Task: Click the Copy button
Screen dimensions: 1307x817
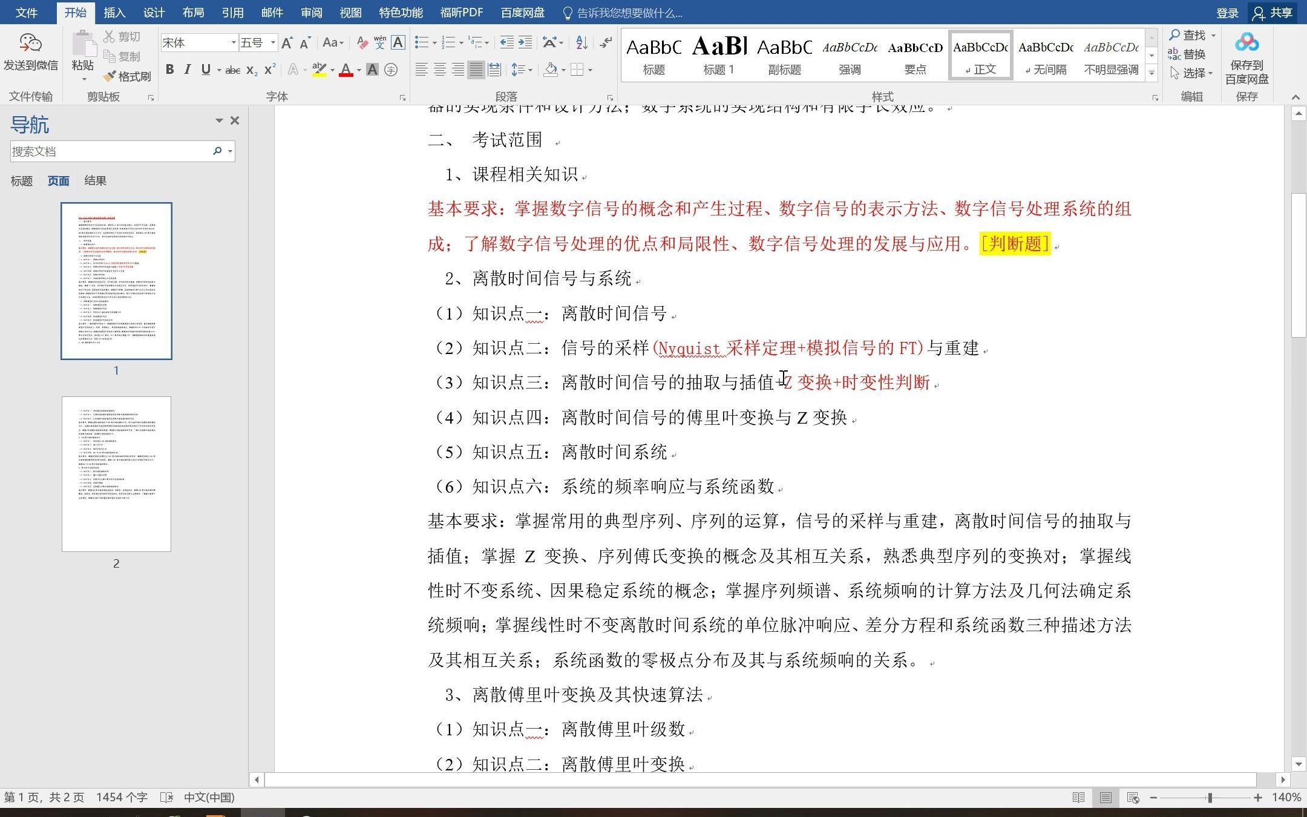Action: [x=122, y=56]
